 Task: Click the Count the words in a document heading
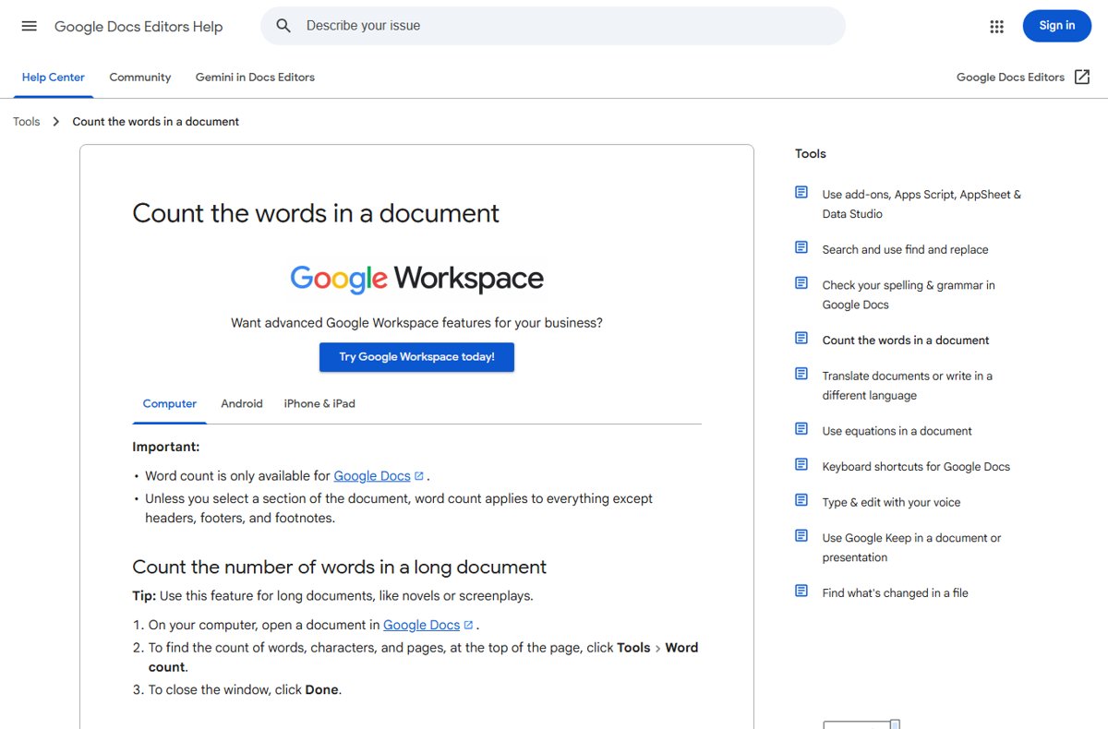point(316,213)
